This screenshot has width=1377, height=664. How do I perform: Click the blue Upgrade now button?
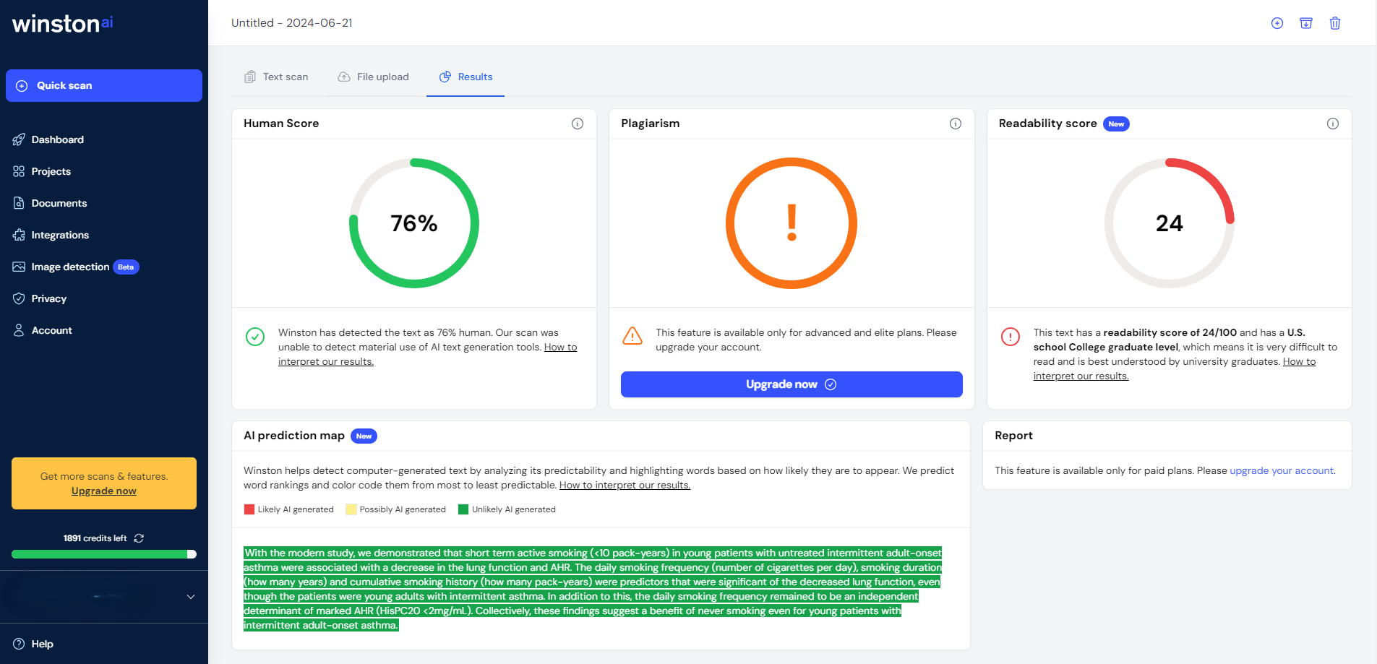click(x=792, y=384)
